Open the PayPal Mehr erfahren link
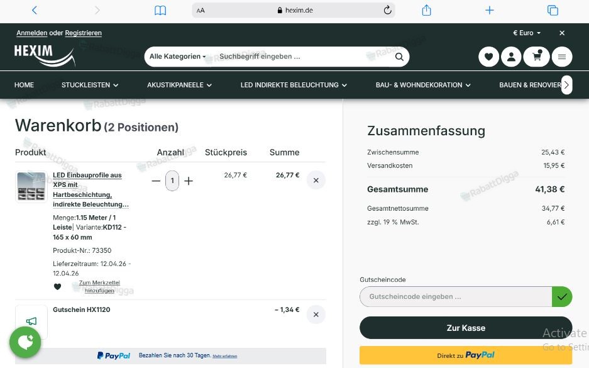Image resolution: width=589 pixels, height=368 pixels. click(224, 356)
